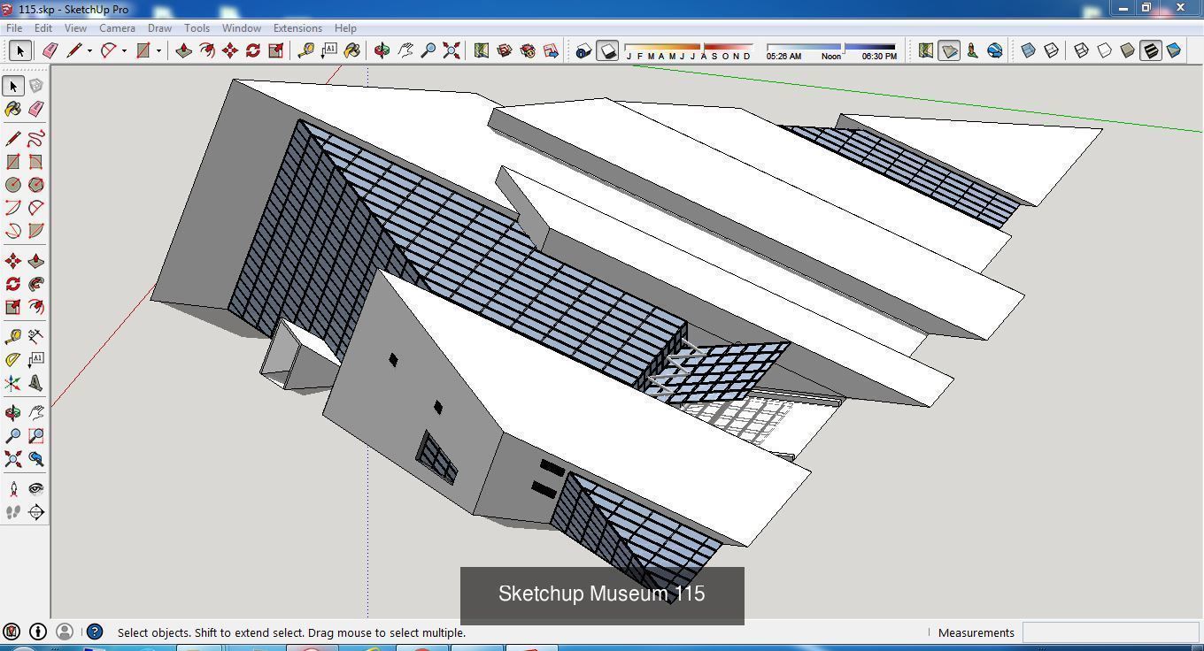The width and height of the screenshot is (1204, 651).
Task: Preview model in Google Earth
Action: coord(995,50)
